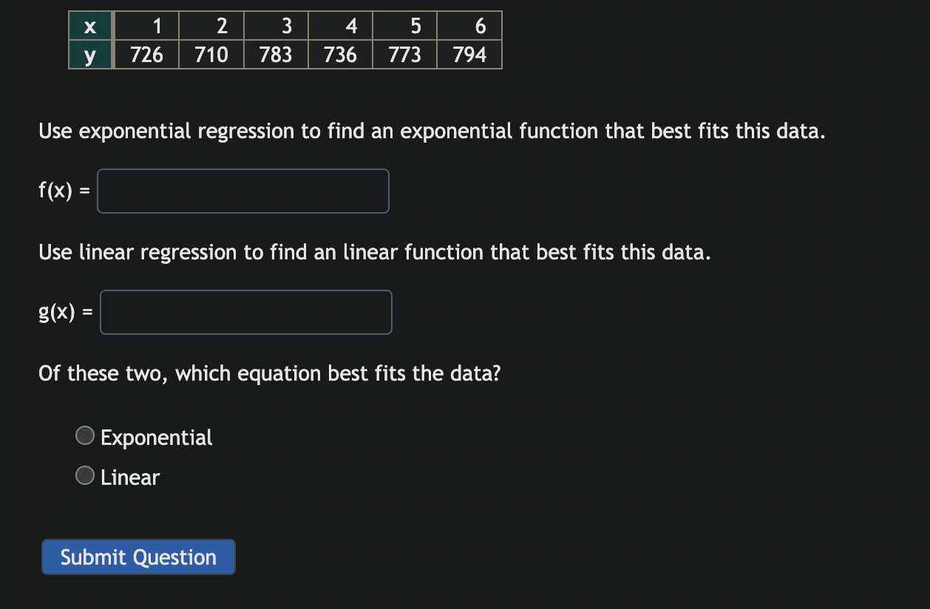Screen dimensions: 930x609
Task: Click the table cell containing 736
Action: 340,55
